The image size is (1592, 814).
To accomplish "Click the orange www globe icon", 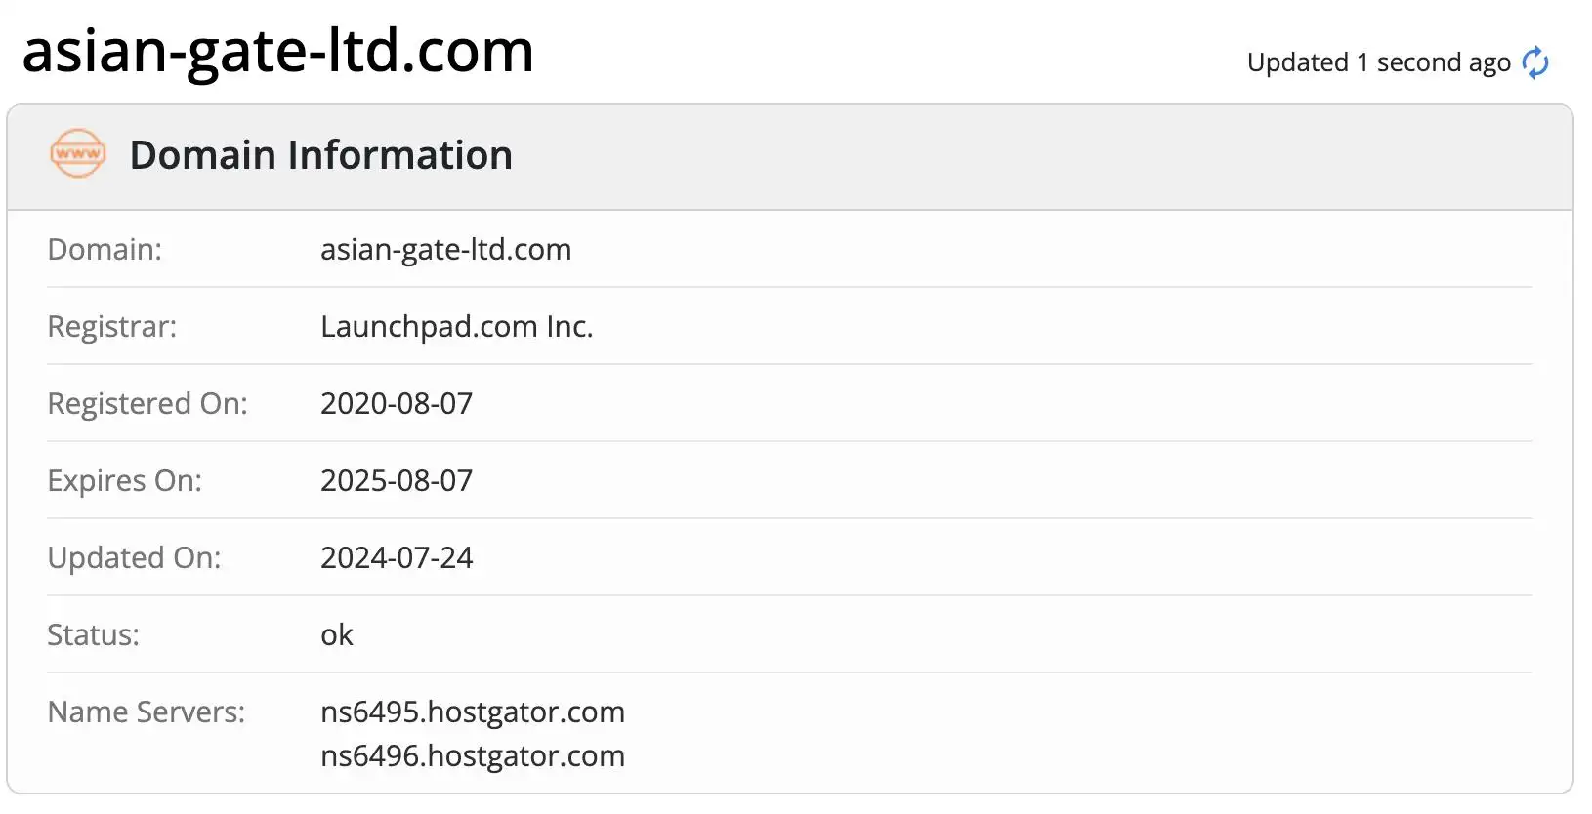I will coord(78,154).
